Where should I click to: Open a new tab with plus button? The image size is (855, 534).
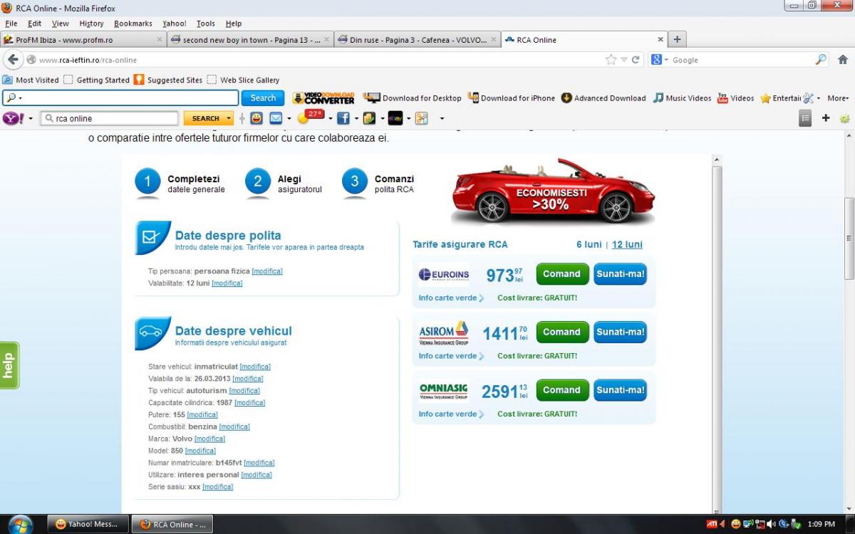point(677,40)
